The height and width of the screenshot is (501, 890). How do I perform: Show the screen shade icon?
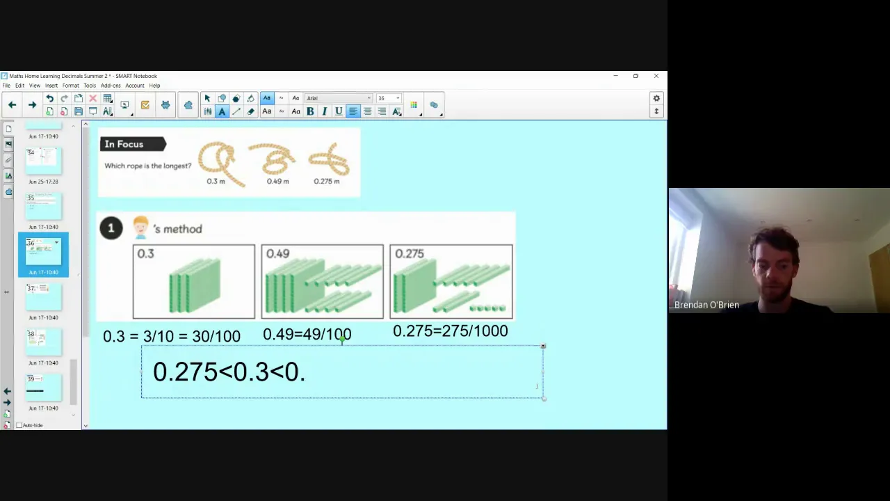(92, 111)
